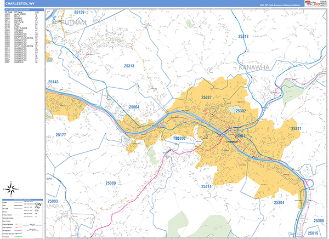This screenshot has width=329, height=239.
Task: Click ZIP label 25015 on map
Action: click(313, 233)
